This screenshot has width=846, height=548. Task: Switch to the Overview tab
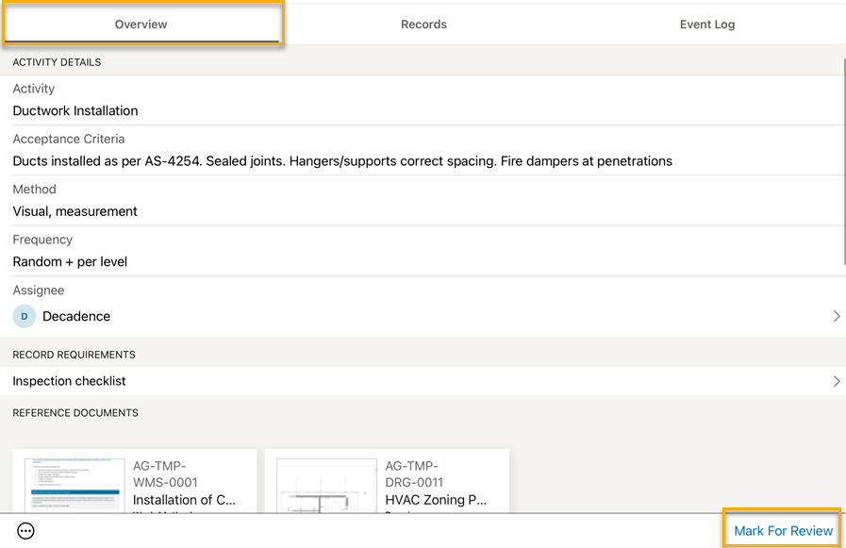pos(141,25)
